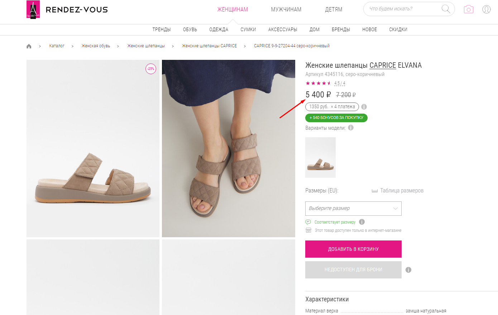Open the side-view sandal product photo
The height and width of the screenshot is (315, 498).
(93, 148)
